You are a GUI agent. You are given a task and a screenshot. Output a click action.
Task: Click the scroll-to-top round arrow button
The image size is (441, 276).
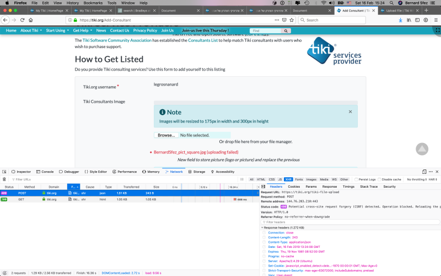point(422,149)
